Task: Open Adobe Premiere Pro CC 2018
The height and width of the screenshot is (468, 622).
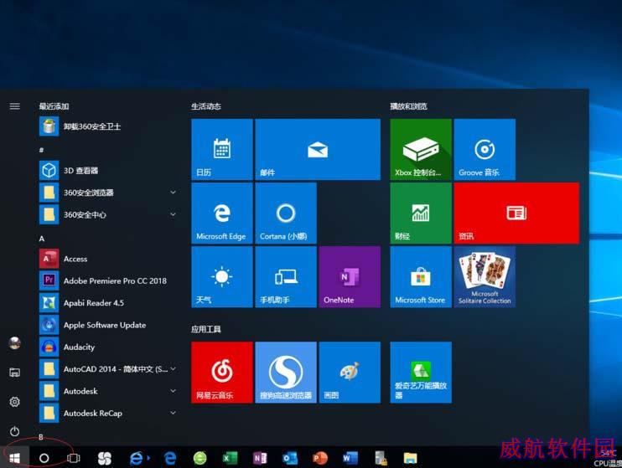Action: click(108, 280)
